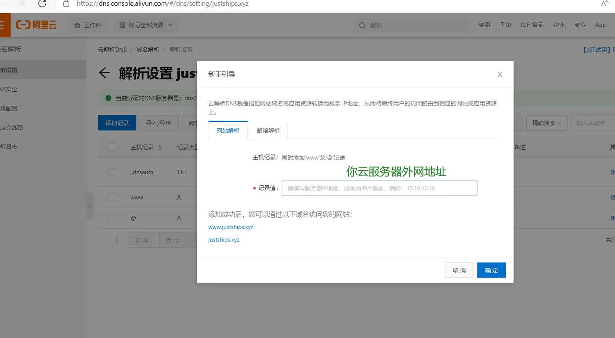
Task: Click the top search box
Action: pos(410,25)
